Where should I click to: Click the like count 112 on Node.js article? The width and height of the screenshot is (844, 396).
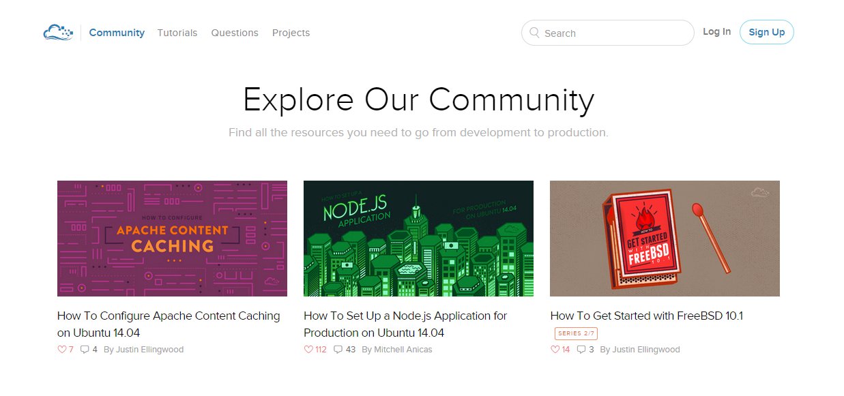point(321,350)
